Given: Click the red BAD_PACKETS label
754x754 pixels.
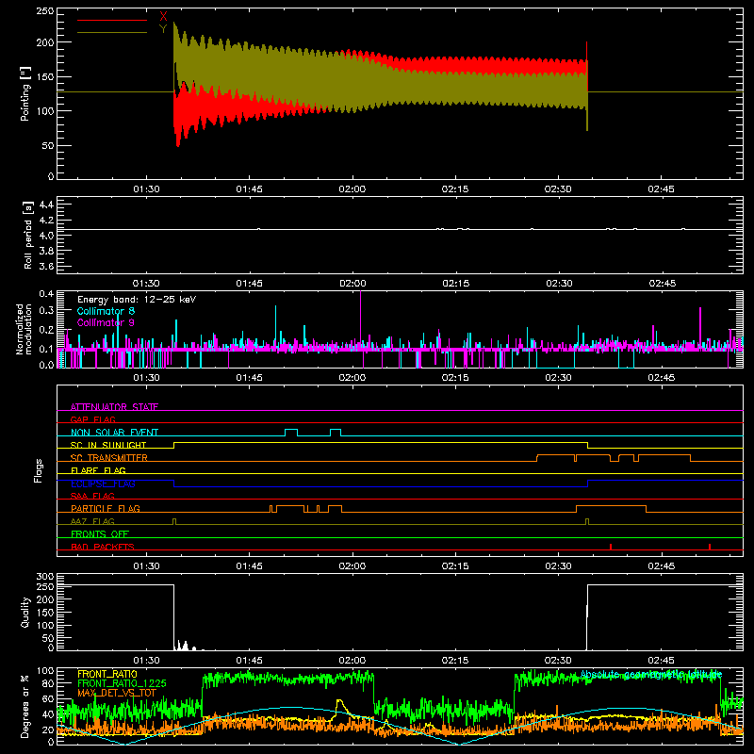Looking at the screenshot, I should coord(103,547).
